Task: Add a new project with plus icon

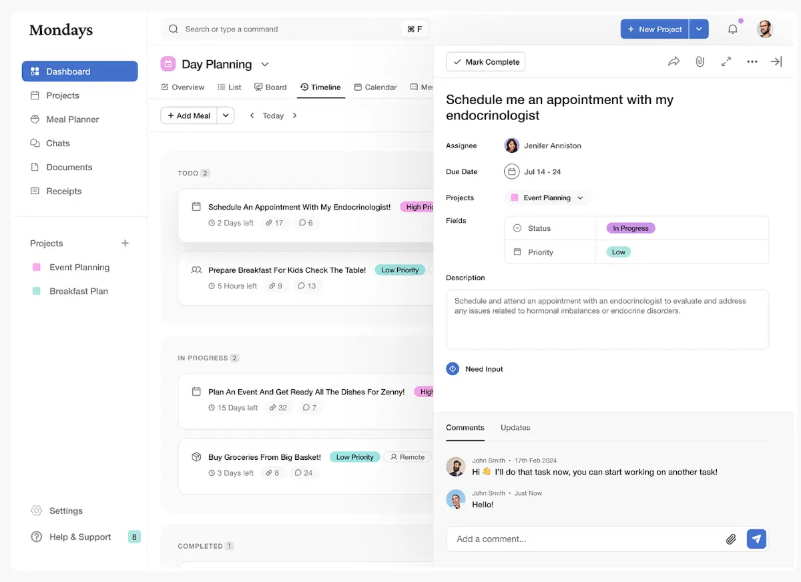Action: [x=125, y=244]
